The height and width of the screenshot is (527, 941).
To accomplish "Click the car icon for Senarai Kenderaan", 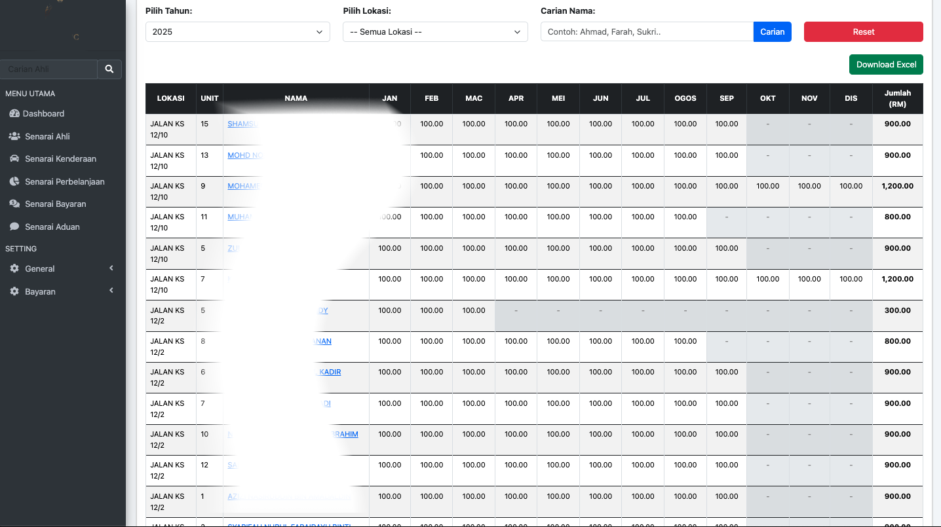I will [x=13, y=158].
